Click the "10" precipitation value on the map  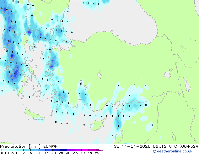click(11, 21)
